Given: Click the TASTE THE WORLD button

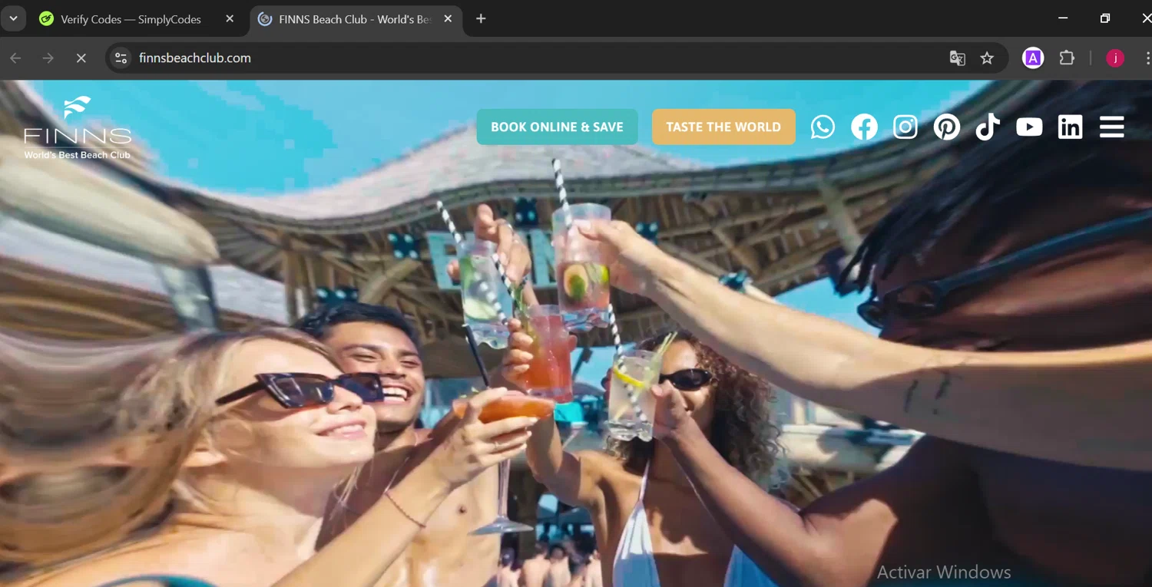Looking at the screenshot, I should pos(723,127).
